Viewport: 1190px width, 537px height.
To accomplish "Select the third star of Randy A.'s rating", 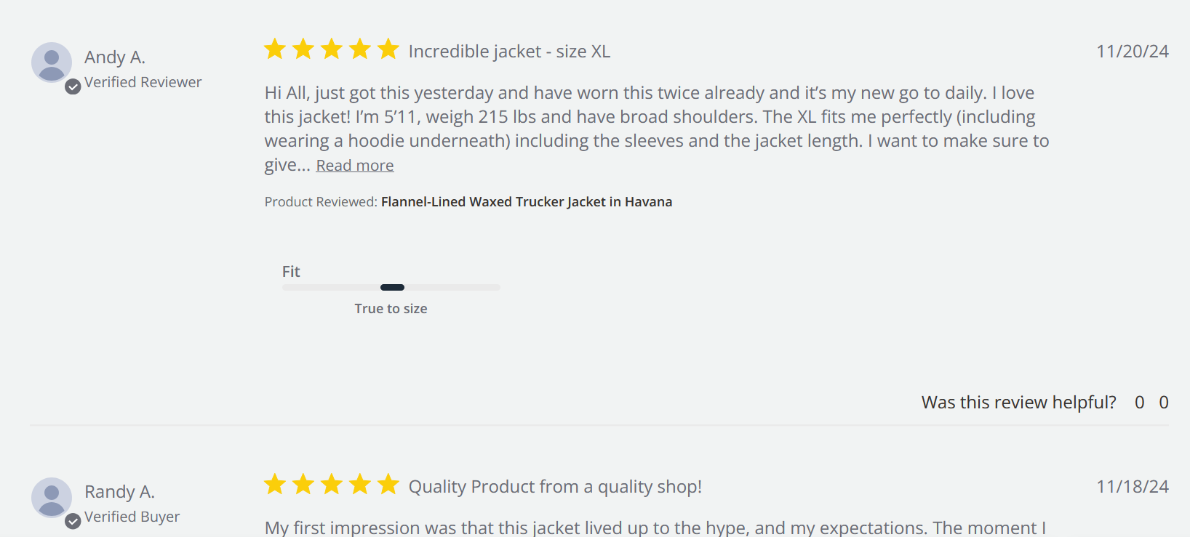I will click(x=332, y=484).
